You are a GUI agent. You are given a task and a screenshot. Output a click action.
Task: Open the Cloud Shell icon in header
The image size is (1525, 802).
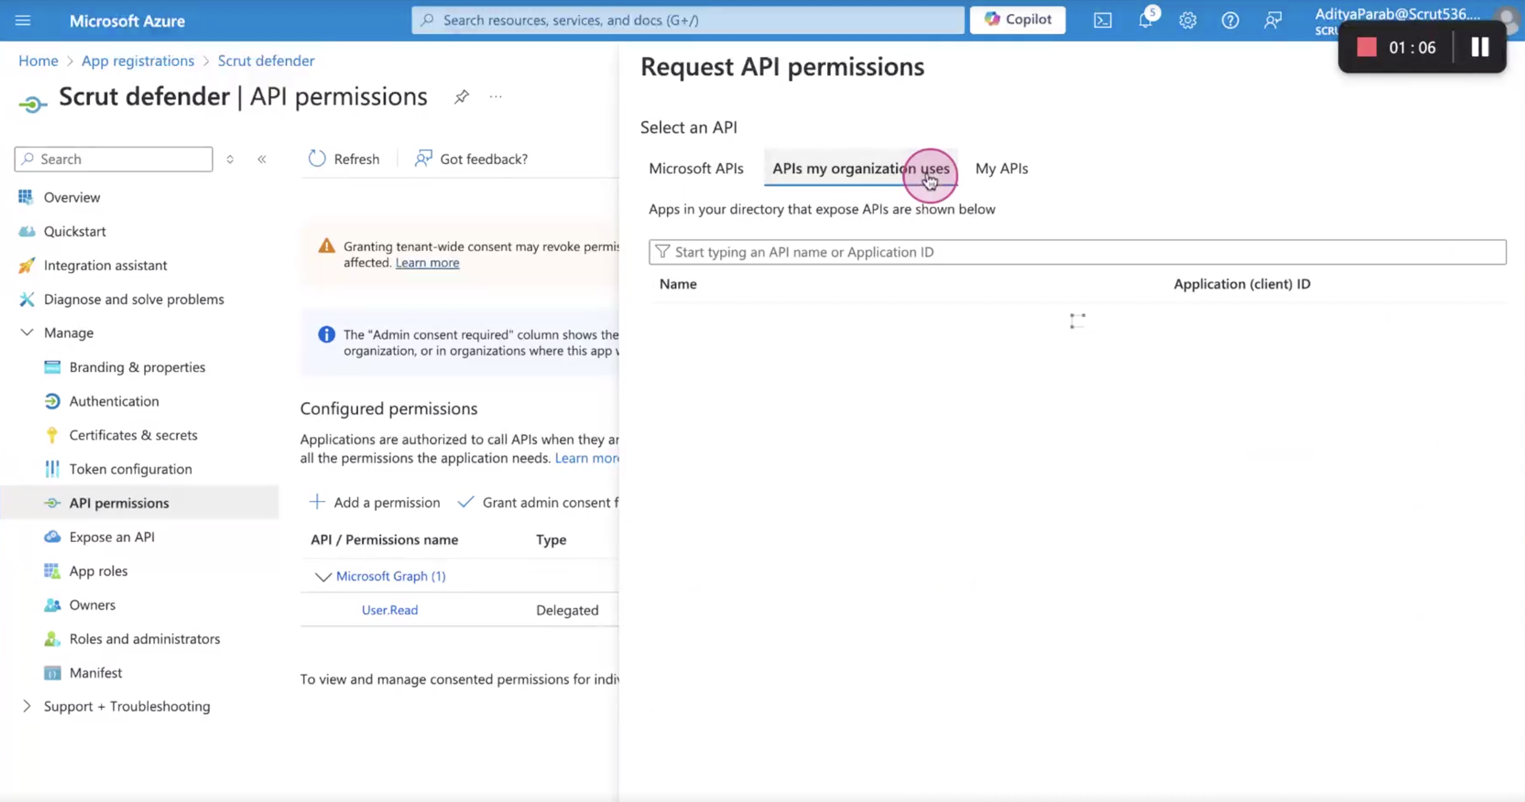coord(1102,20)
